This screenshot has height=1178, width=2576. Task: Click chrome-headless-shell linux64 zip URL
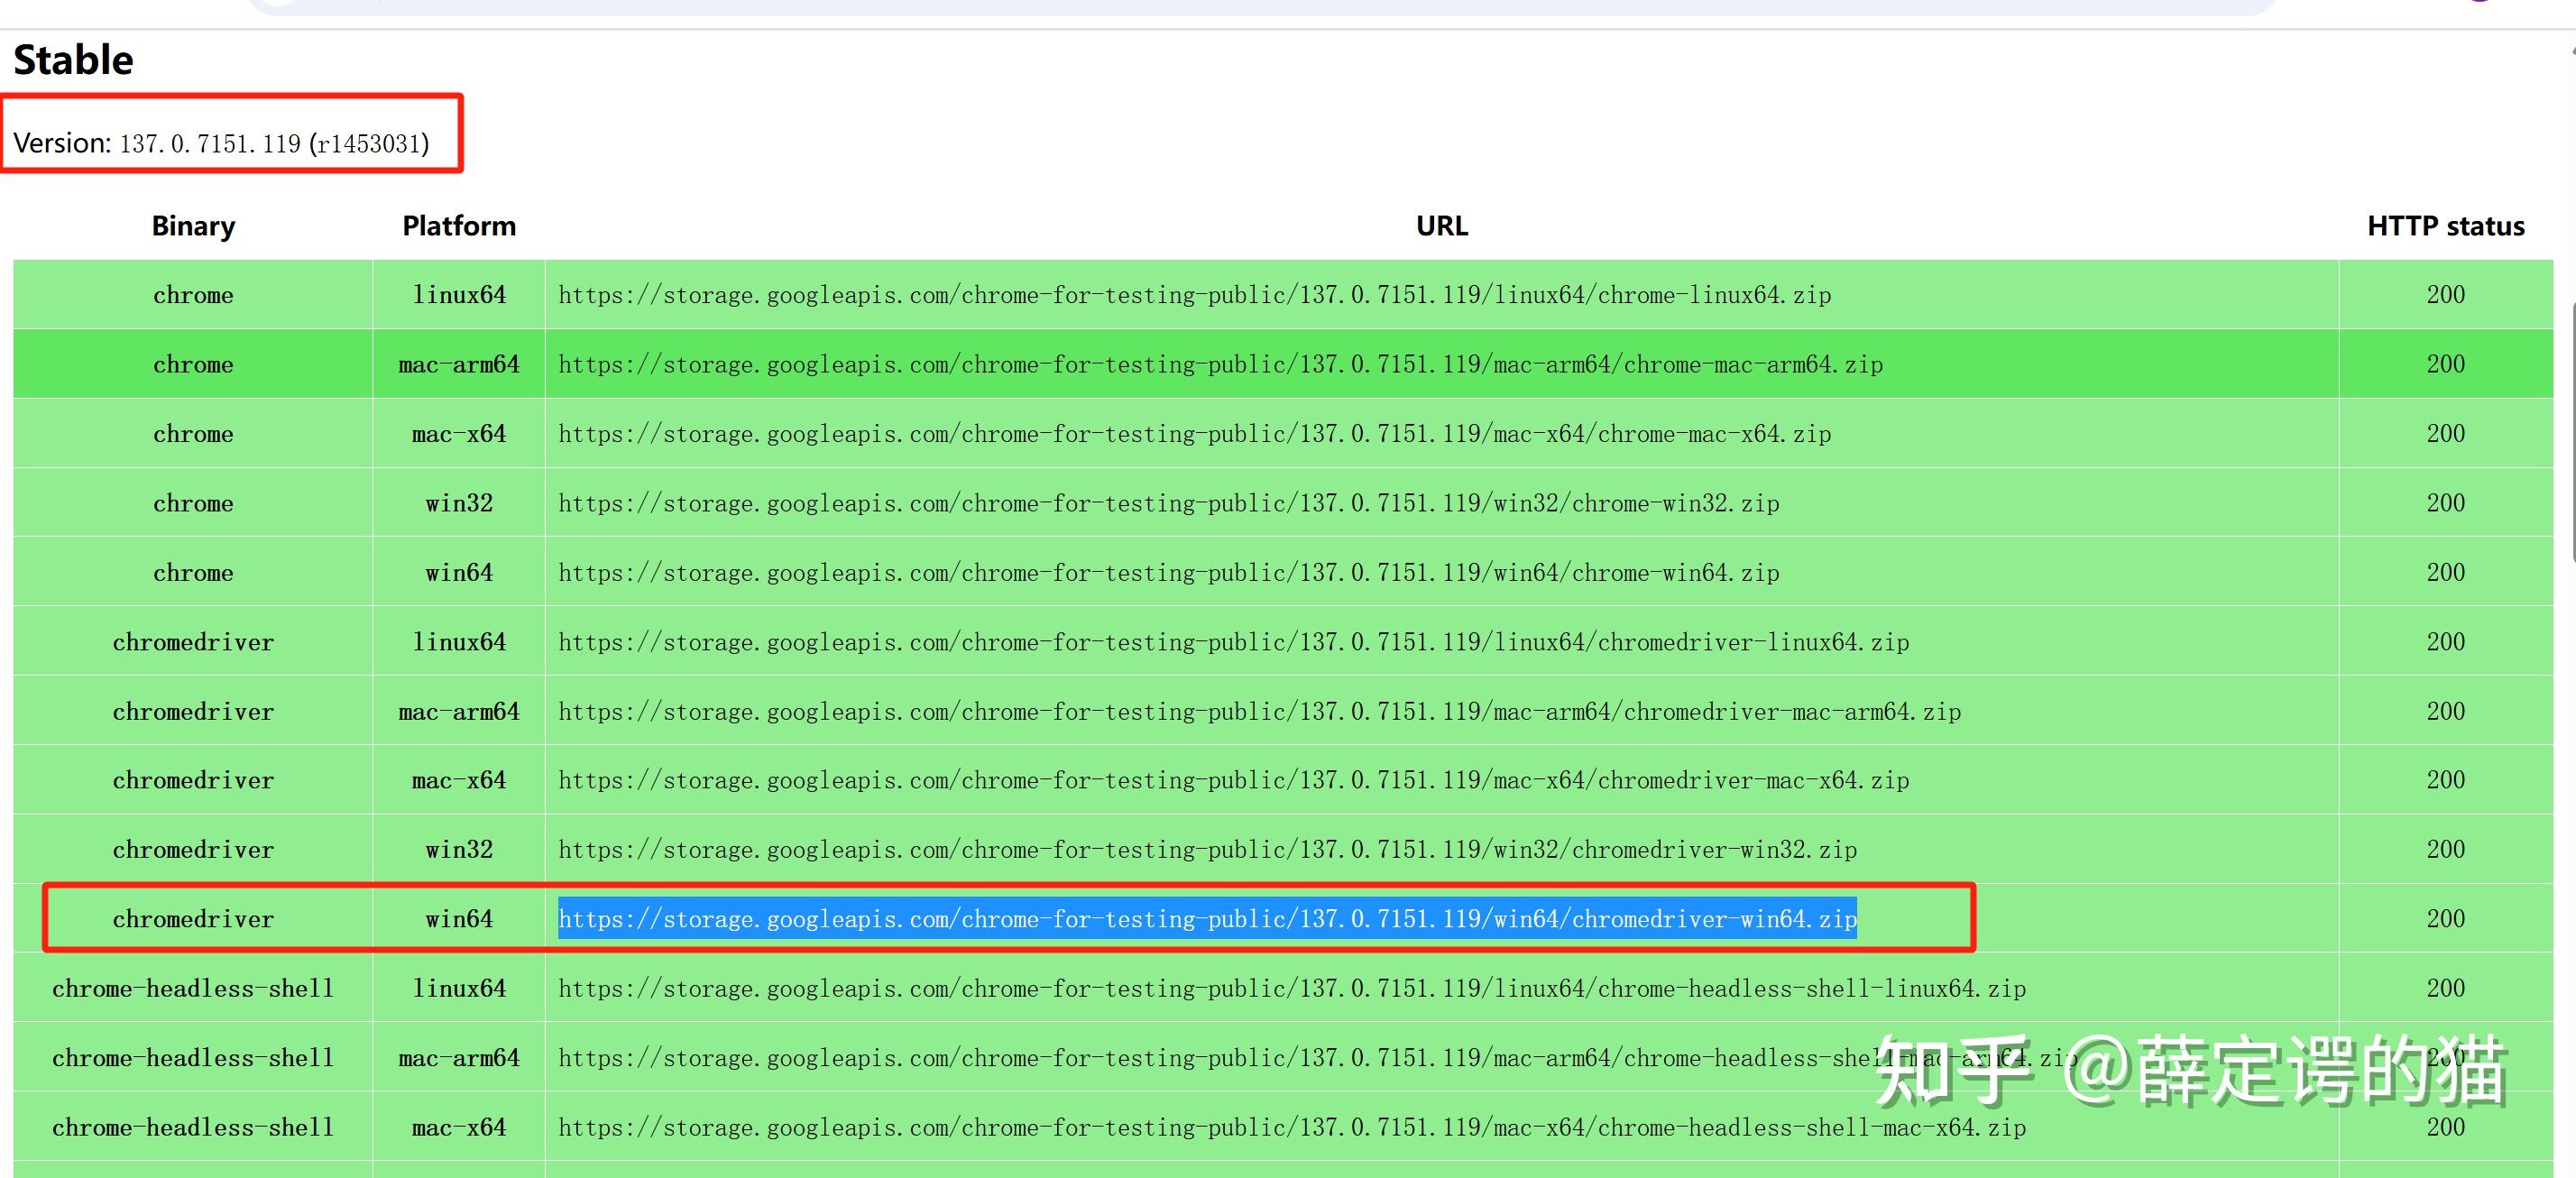(x=1291, y=989)
